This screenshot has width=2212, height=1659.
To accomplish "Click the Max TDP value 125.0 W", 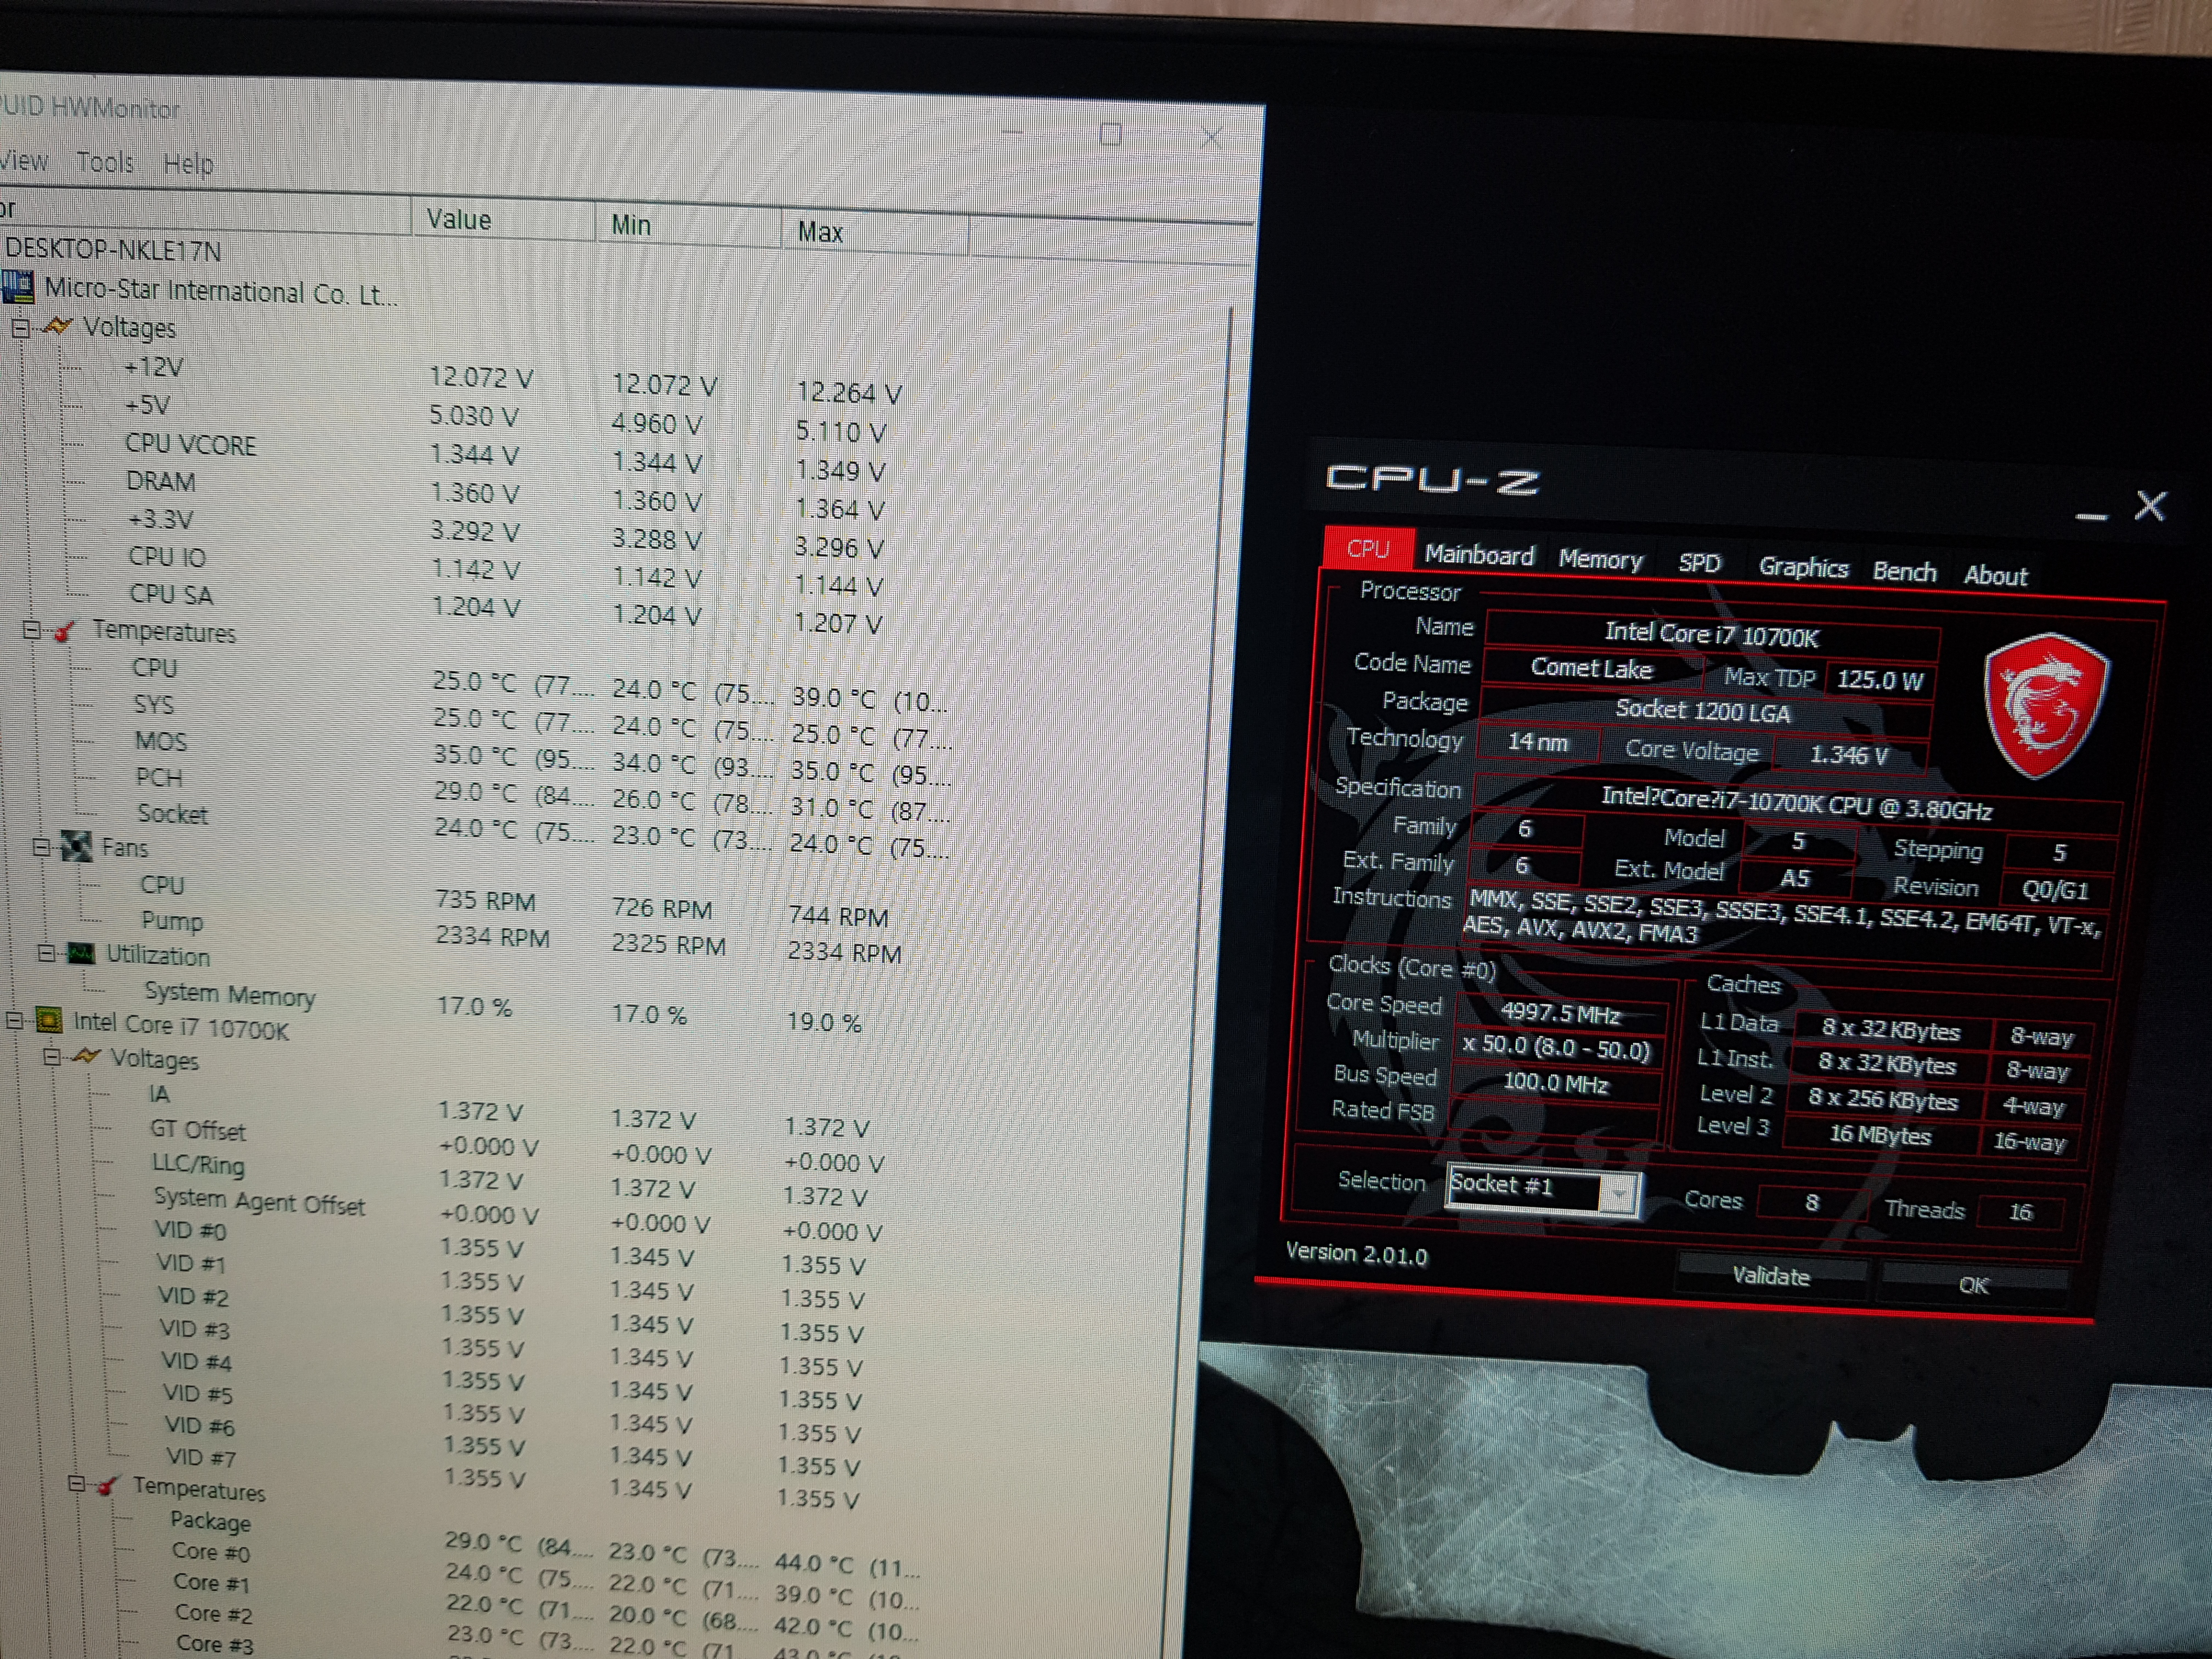I will click(1880, 681).
